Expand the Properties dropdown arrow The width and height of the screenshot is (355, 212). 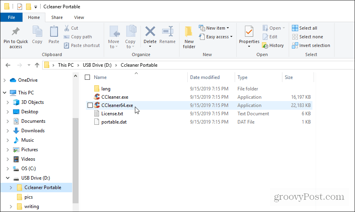point(249,47)
